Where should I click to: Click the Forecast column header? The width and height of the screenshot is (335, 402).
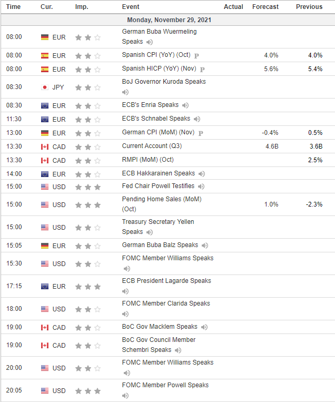[265, 7]
